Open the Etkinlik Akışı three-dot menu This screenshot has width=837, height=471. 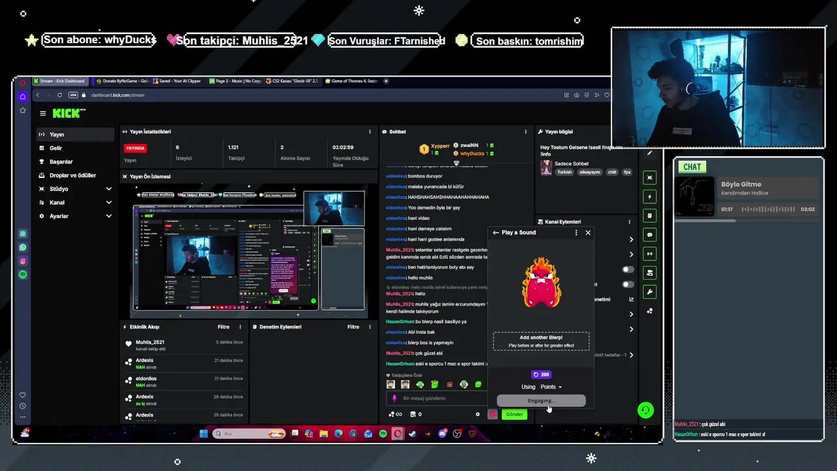(x=240, y=327)
